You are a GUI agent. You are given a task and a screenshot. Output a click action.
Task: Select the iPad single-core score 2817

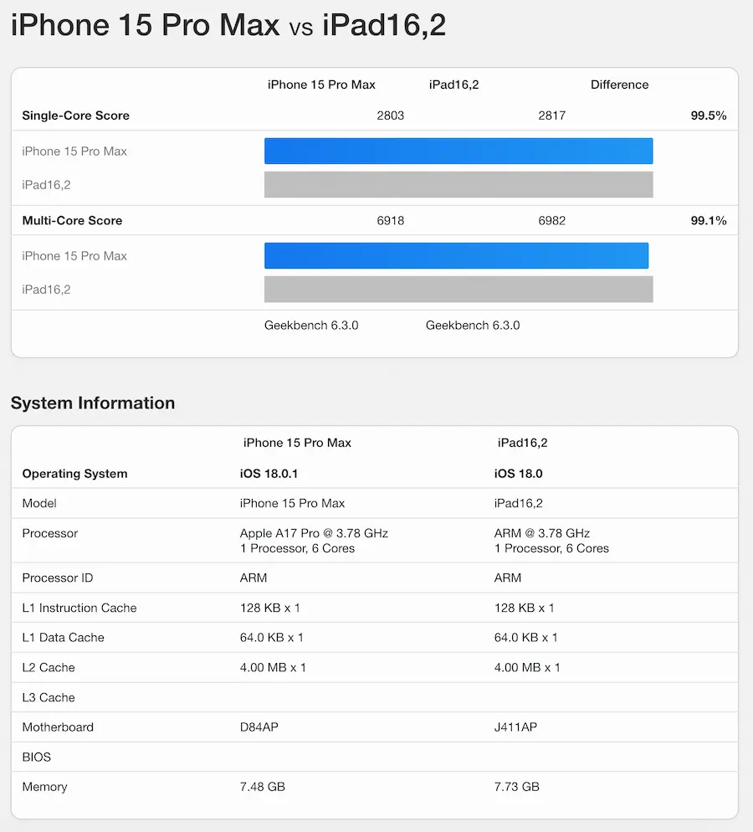pos(551,116)
